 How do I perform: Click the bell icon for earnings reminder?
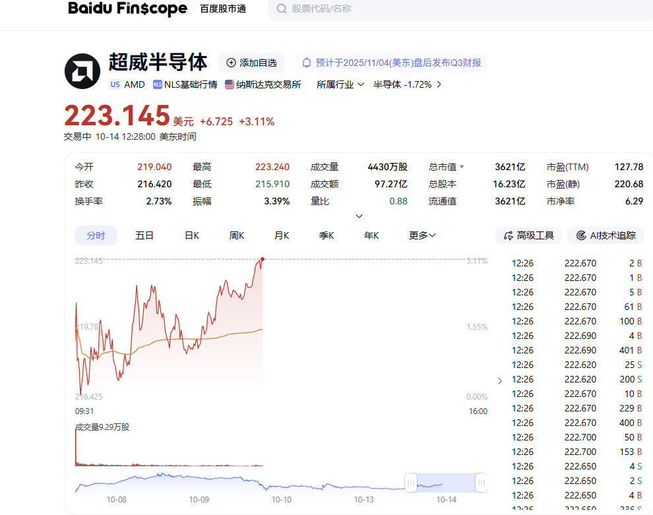pos(307,63)
